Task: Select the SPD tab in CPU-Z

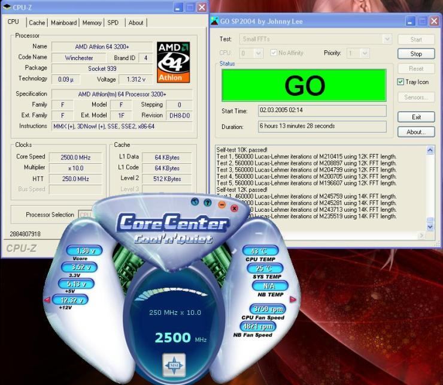Action: (x=113, y=23)
